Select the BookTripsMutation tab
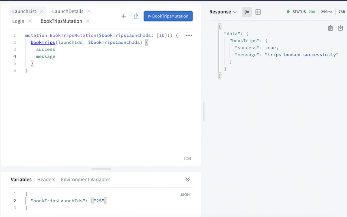The image size is (347, 217). click(61, 21)
